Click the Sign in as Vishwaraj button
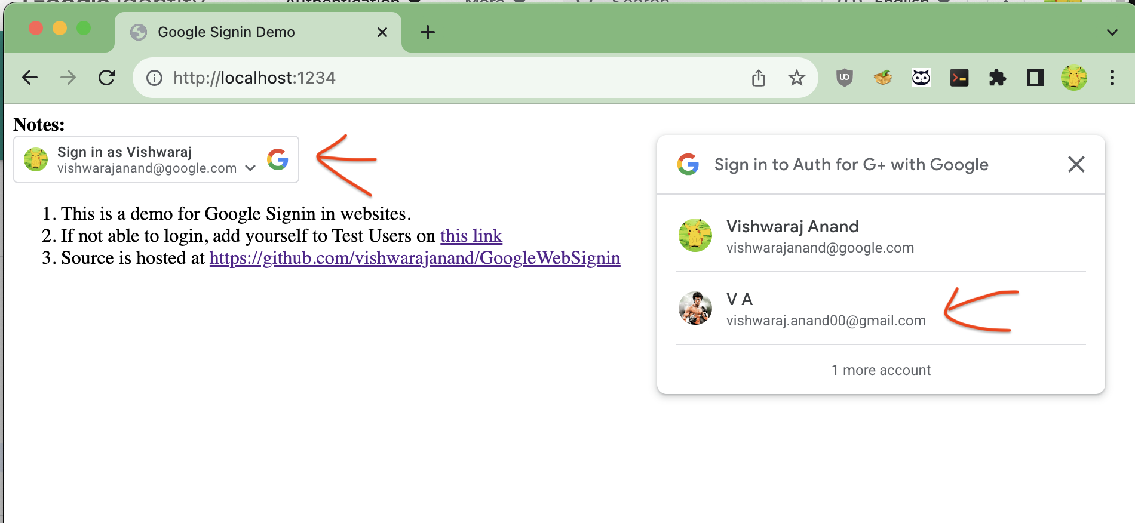 (x=156, y=159)
